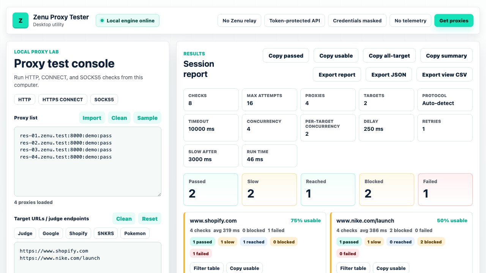Click the 2 blocked tag on nike card
Screen dimensions: 486x273
pos(431,242)
